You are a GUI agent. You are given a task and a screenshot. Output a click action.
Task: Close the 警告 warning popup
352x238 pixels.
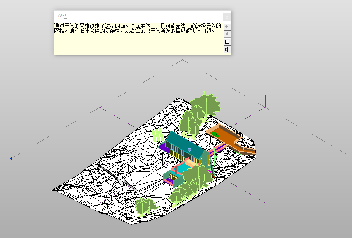click(227, 17)
